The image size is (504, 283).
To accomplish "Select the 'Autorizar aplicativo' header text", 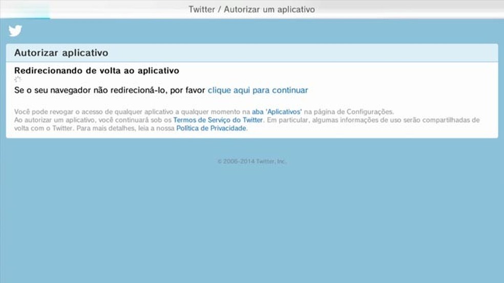I will click(61, 53).
